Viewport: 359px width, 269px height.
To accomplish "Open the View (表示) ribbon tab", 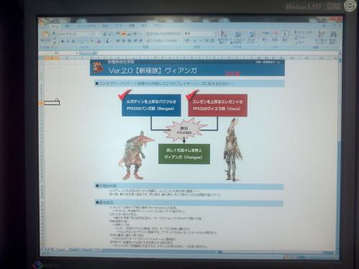I will pos(144,26).
